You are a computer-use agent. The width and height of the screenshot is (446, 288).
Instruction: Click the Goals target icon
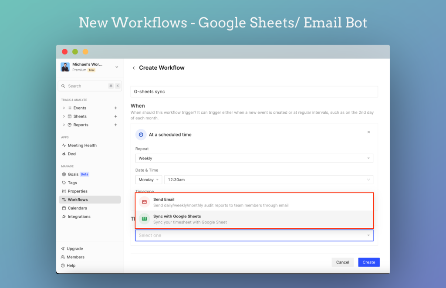point(64,174)
